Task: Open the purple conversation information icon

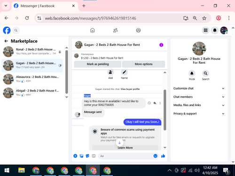Action: (161, 45)
